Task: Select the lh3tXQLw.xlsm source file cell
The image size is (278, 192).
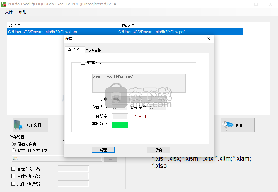Action: pyautogui.click(x=62, y=32)
